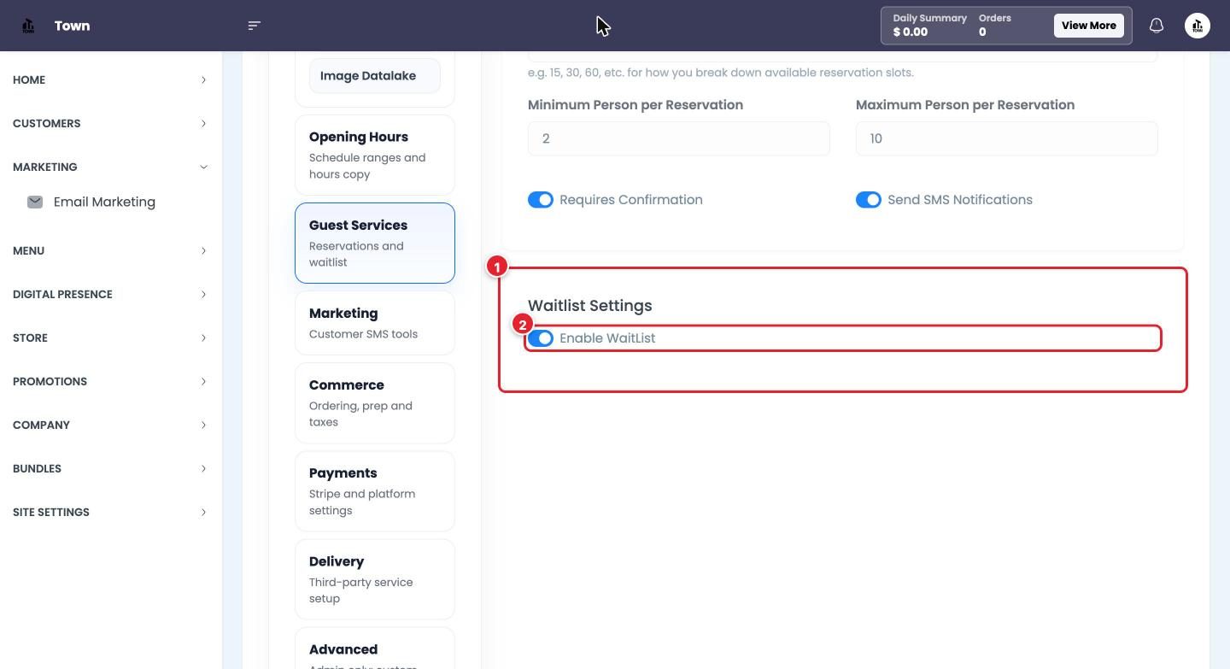Click the Daily Summary amount $ 0.00
The width and height of the screenshot is (1230, 669).
[911, 32]
